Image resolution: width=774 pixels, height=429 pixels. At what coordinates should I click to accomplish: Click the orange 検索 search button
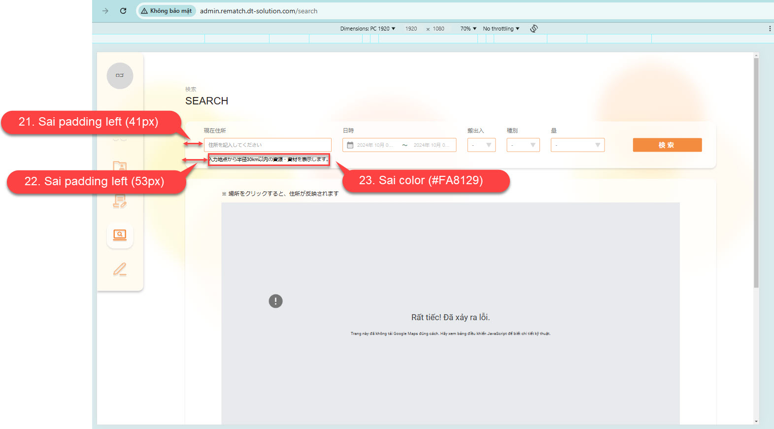click(x=667, y=145)
